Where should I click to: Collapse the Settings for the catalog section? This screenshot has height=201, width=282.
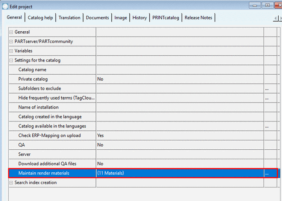(x=11, y=60)
